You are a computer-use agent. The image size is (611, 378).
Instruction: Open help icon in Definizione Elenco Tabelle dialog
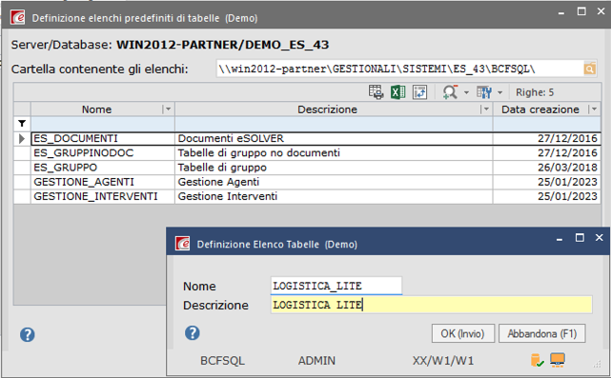[193, 333]
